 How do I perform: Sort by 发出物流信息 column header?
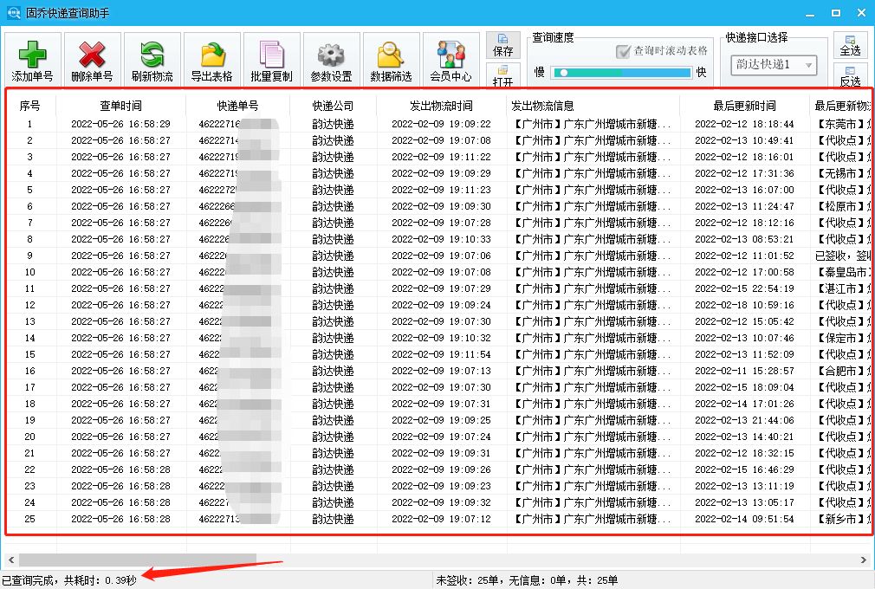click(593, 106)
